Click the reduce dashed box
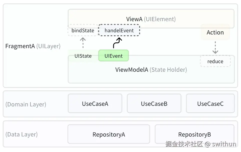 tap(215, 61)
